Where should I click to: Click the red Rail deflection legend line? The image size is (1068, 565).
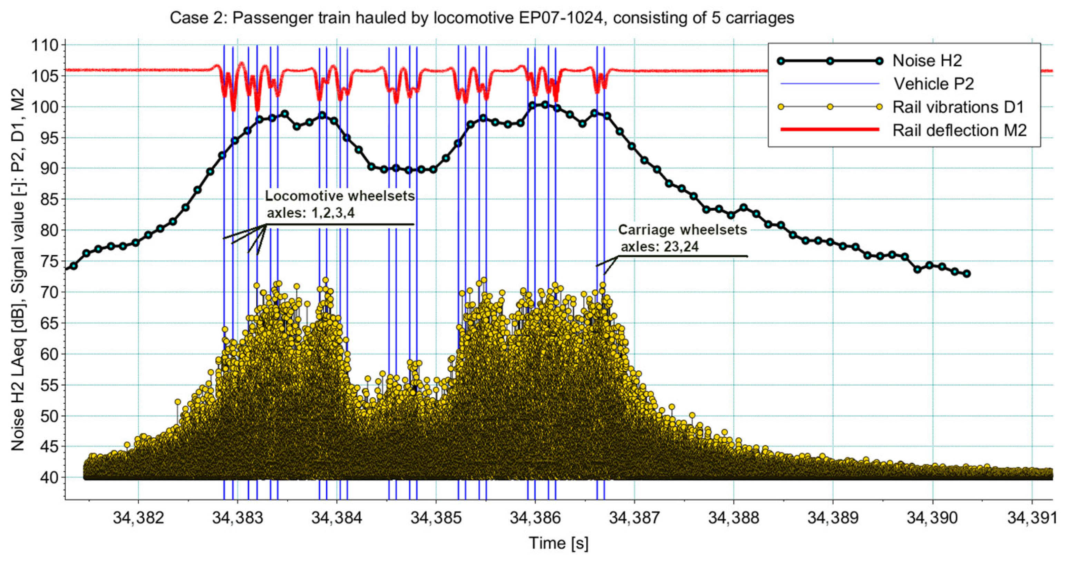point(829,130)
